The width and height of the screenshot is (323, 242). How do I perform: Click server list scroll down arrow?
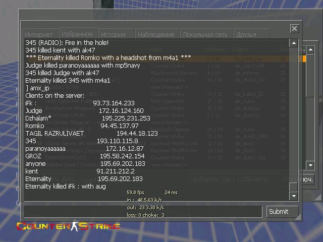[310, 165]
